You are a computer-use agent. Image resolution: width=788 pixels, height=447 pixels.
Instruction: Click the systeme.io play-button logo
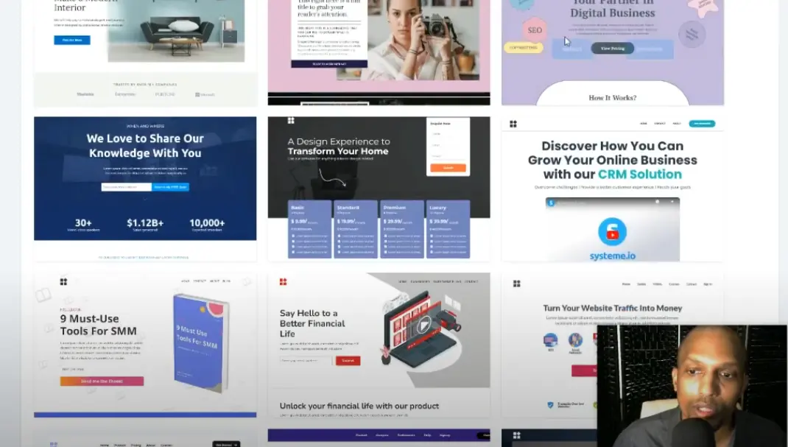(x=612, y=232)
